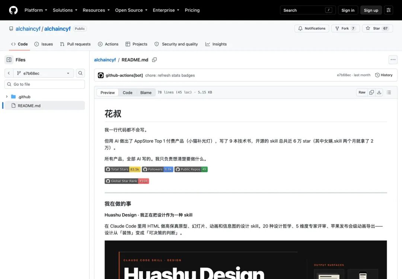Open the e7b68ec branch selector dropdown
Image resolution: width=402 pixels, height=279 pixels.
44,73
